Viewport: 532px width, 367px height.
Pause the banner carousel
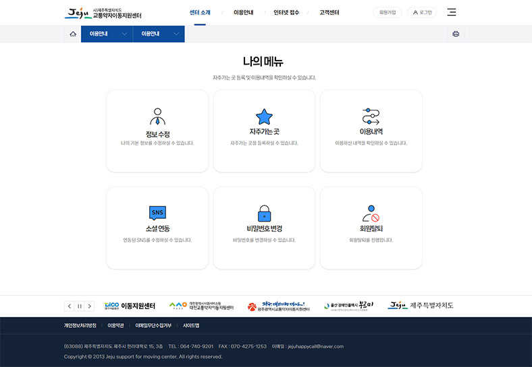pos(80,306)
